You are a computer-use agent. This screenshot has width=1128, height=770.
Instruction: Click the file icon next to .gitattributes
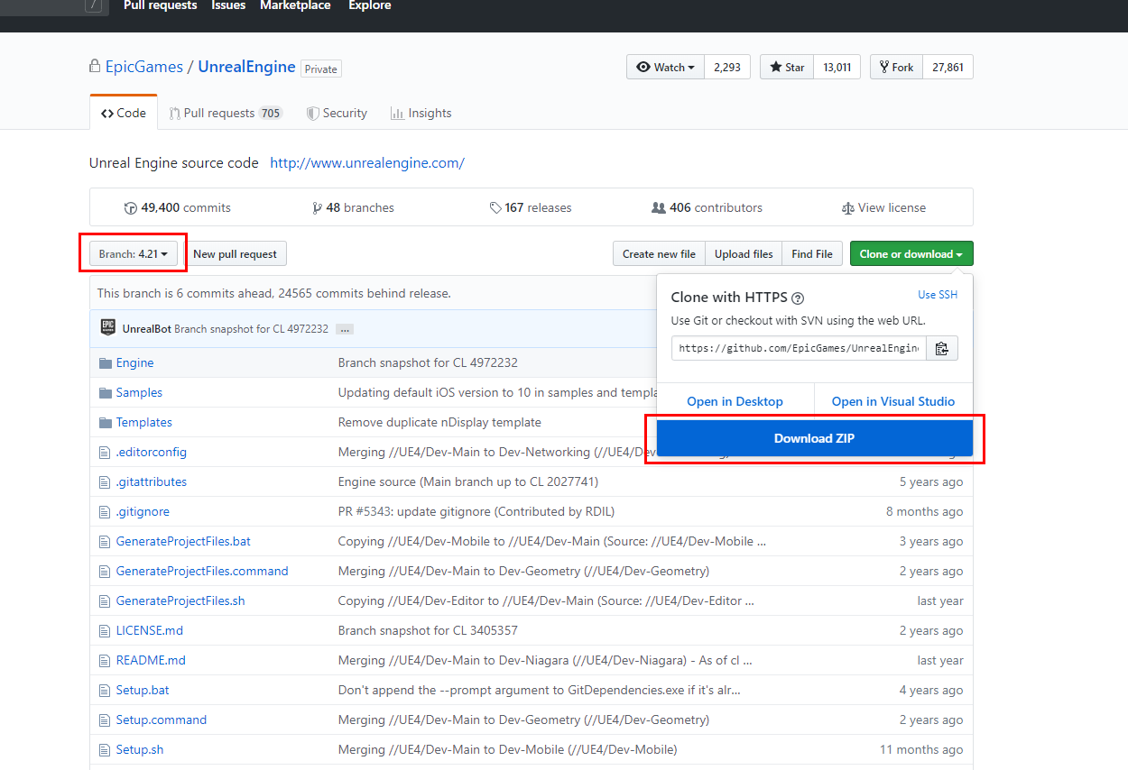pyautogui.click(x=105, y=481)
